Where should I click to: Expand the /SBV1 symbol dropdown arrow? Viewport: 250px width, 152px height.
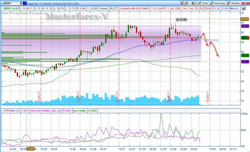pos(21,3)
